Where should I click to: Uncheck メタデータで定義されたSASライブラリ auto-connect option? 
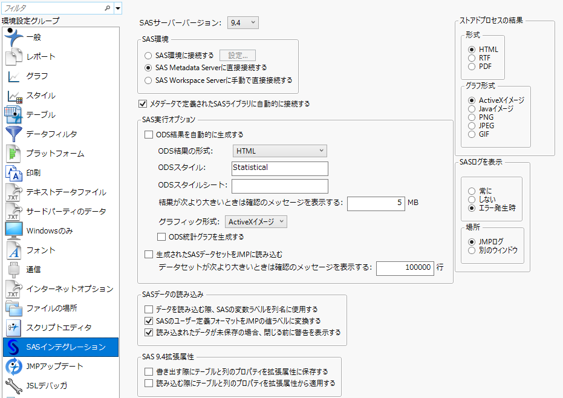(x=143, y=103)
